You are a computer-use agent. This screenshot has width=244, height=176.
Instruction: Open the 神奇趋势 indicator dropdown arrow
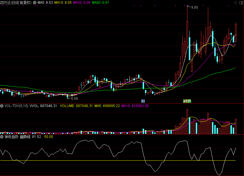(x=2, y=137)
